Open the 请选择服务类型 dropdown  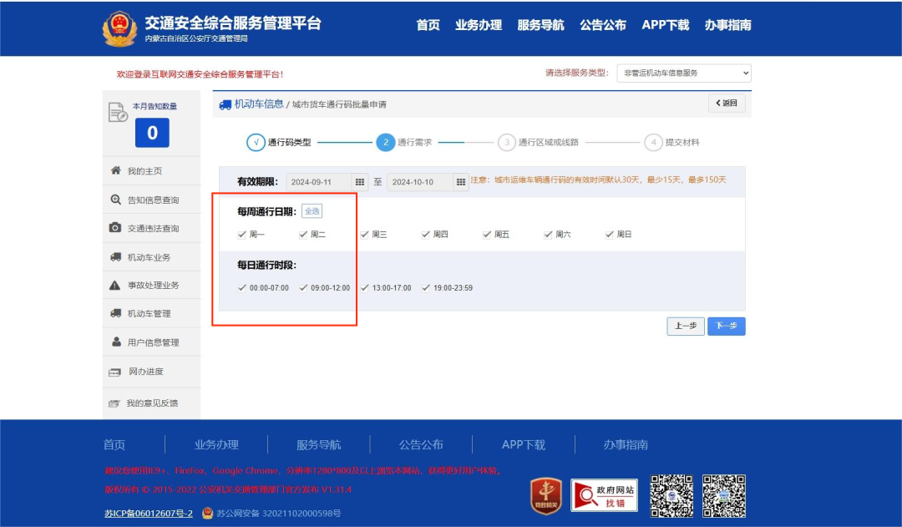point(683,73)
